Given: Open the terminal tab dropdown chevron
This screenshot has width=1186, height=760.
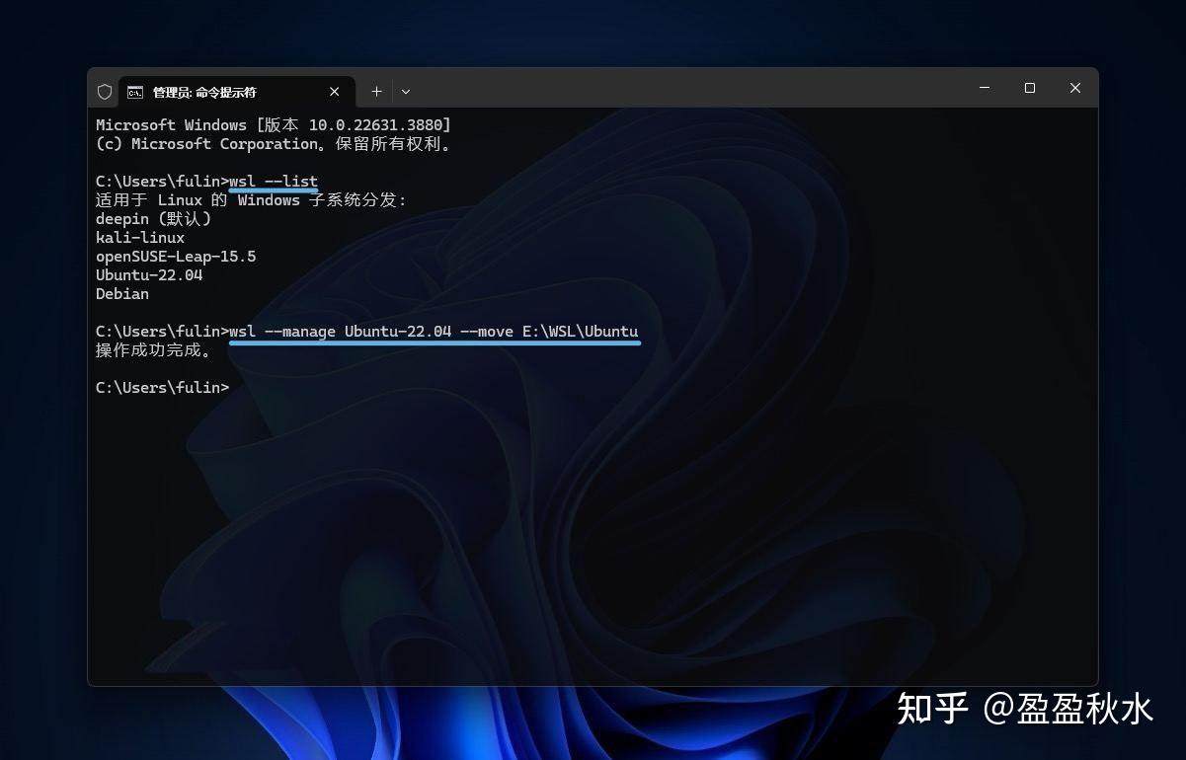Looking at the screenshot, I should coord(406,91).
